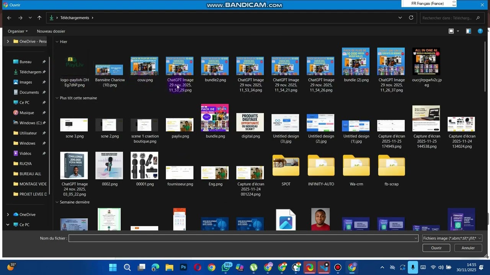Image resolution: width=490 pixels, height=275 pixels.
Task: Refresh the Téléchargements folder view
Action: [x=411, y=18]
